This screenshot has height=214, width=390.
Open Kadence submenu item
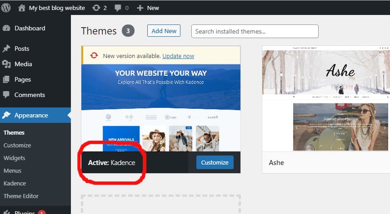[15, 183]
